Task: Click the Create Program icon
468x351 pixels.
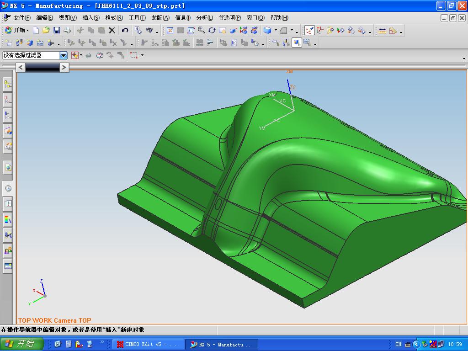Action: click(x=8, y=43)
